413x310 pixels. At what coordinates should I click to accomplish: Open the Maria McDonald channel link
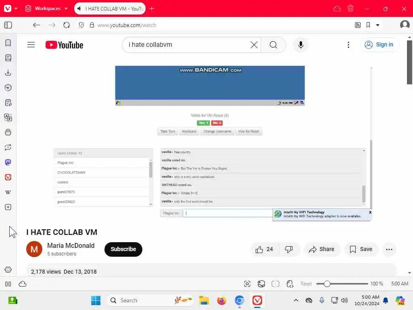(x=71, y=245)
